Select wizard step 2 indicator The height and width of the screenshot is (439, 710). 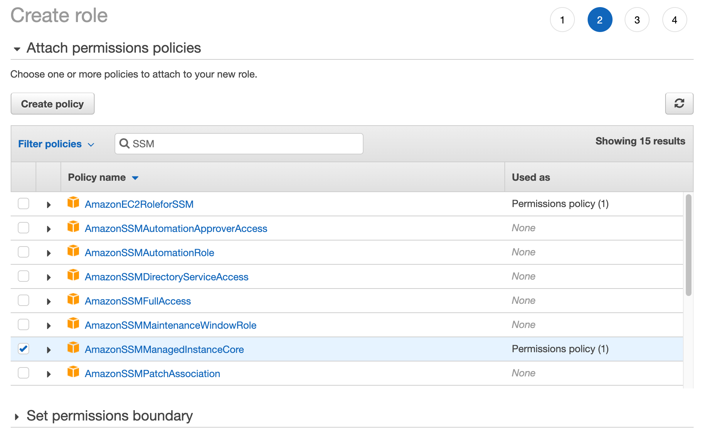coord(600,20)
